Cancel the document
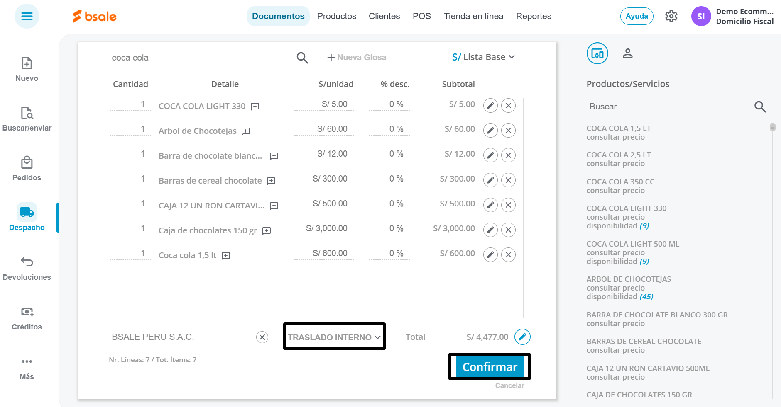The width and height of the screenshot is (781, 407). pyautogui.click(x=509, y=385)
